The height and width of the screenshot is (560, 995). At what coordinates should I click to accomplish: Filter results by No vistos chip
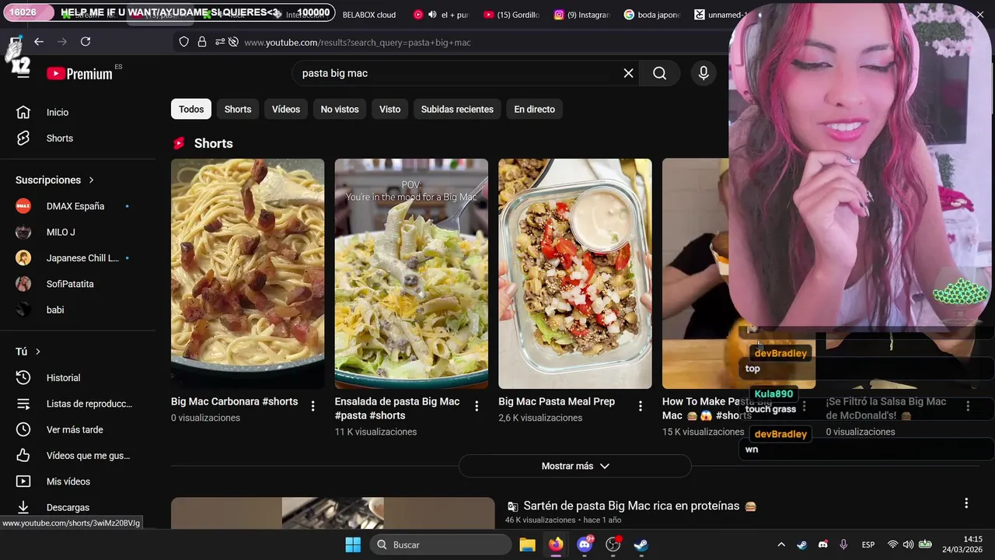pos(340,109)
